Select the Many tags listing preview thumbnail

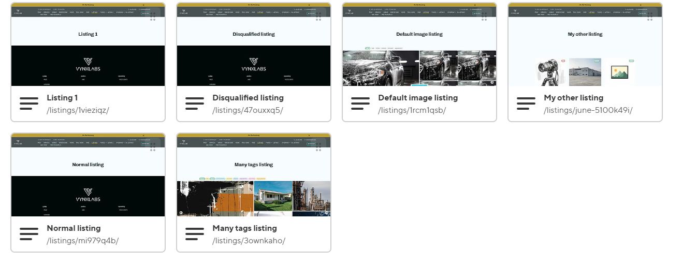tap(254, 182)
